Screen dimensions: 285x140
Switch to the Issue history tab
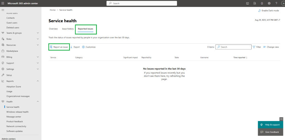point(68,29)
